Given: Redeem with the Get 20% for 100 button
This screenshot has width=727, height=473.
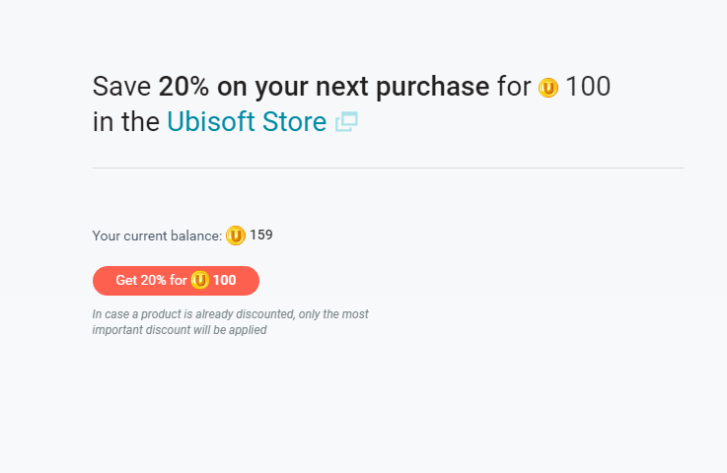Looking at the screenshot, I should (x=176, y=280).
